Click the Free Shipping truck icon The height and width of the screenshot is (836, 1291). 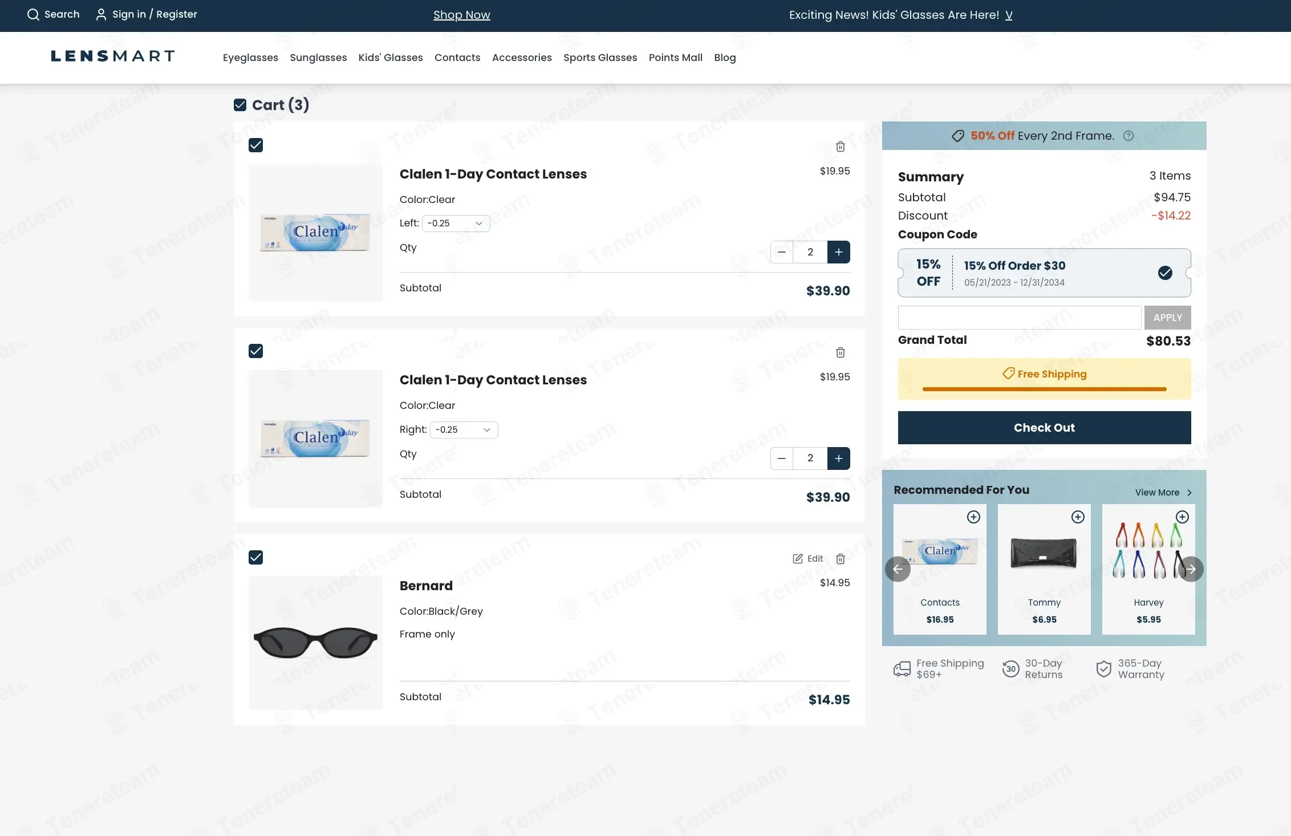pos(902,669)
